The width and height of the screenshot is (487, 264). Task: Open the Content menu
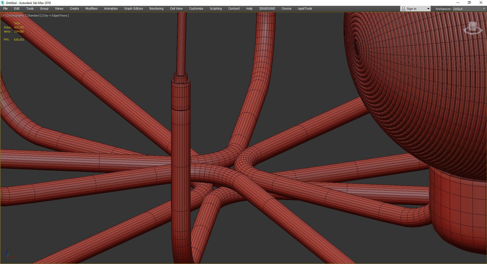point(234,9)
